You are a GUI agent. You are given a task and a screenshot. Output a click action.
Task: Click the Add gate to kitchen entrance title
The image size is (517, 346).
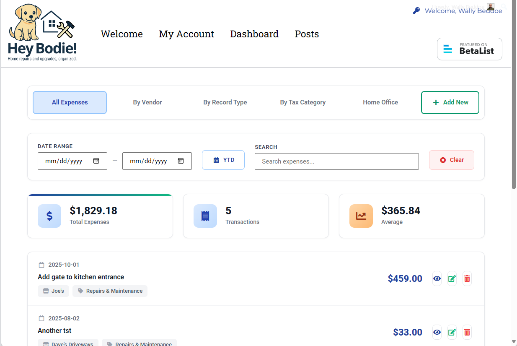pos(81,277)
